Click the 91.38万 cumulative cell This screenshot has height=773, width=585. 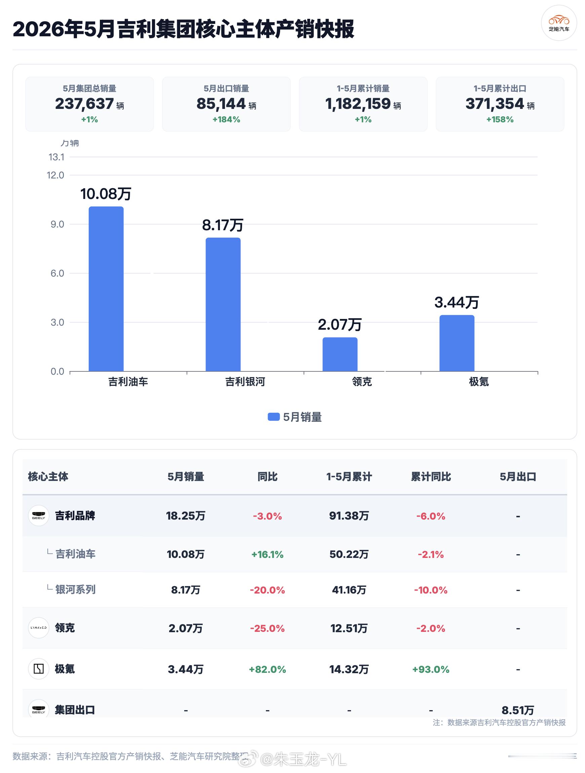pyautogui.click(x=349, y=516)
